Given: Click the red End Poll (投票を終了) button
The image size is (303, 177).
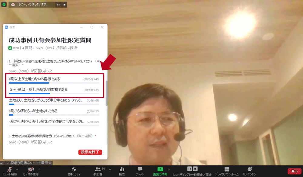Looking at the screenshot, I should 90,152.
